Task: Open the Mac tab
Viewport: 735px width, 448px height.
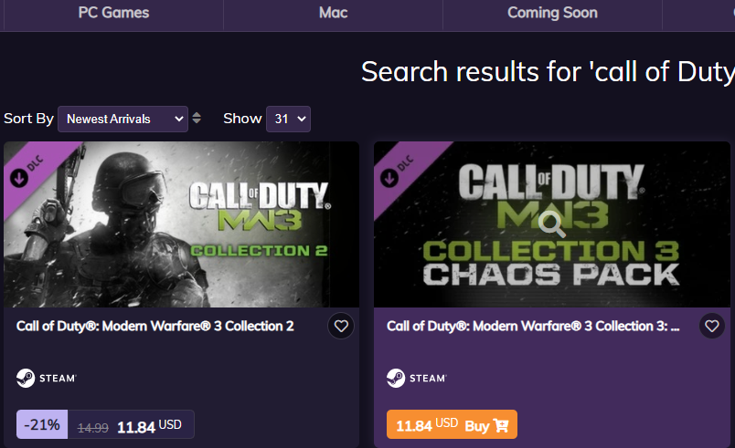Action: (333, 13)
